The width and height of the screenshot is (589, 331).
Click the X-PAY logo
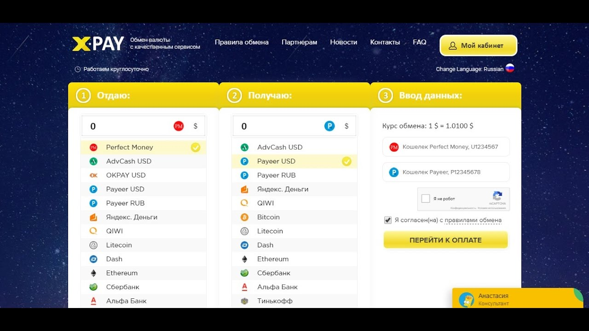point(98,44)
